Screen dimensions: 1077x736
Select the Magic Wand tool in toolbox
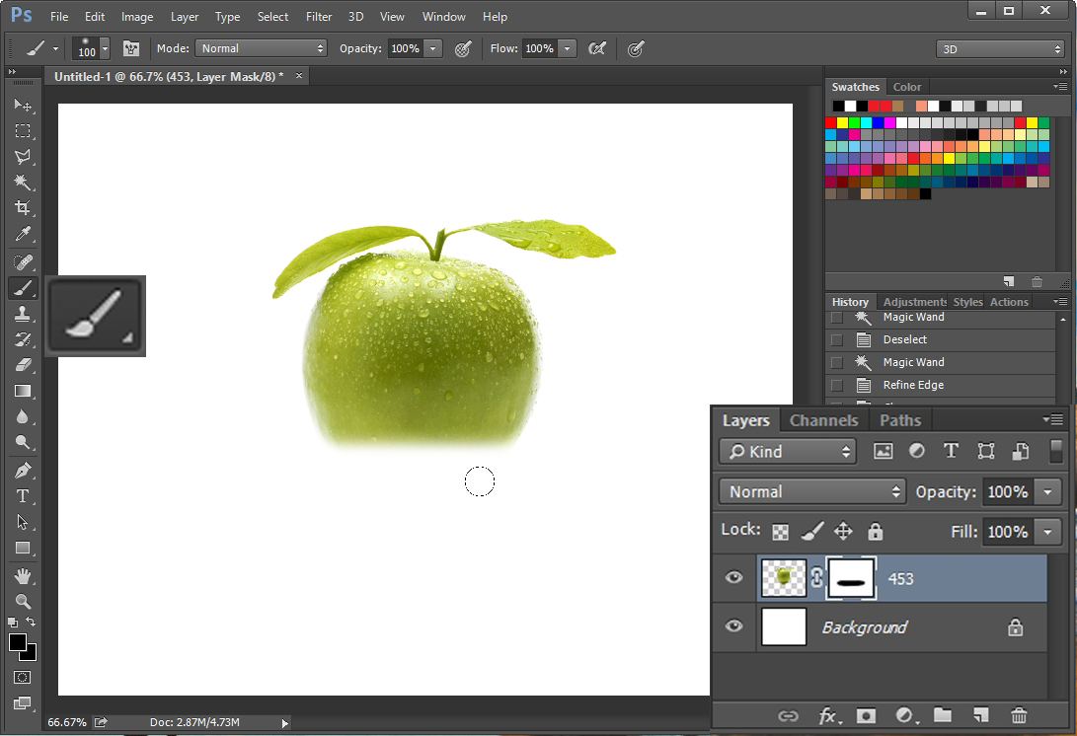click(x=23, y=182)
